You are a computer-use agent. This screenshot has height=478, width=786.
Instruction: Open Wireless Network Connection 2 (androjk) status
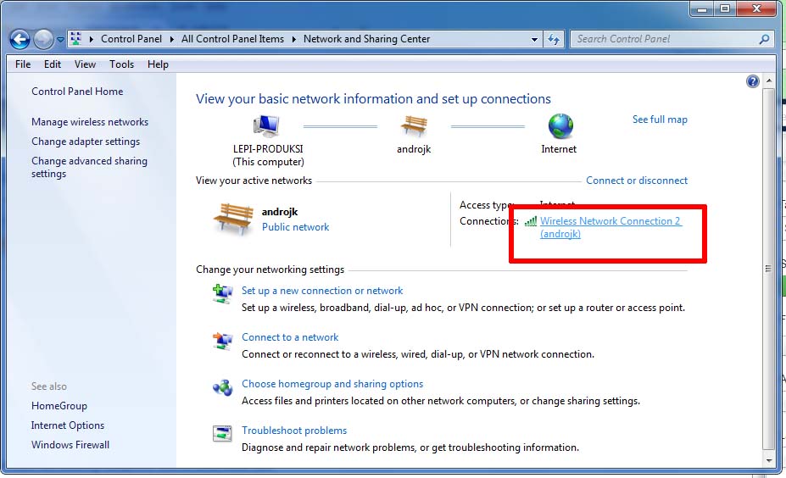610,227
